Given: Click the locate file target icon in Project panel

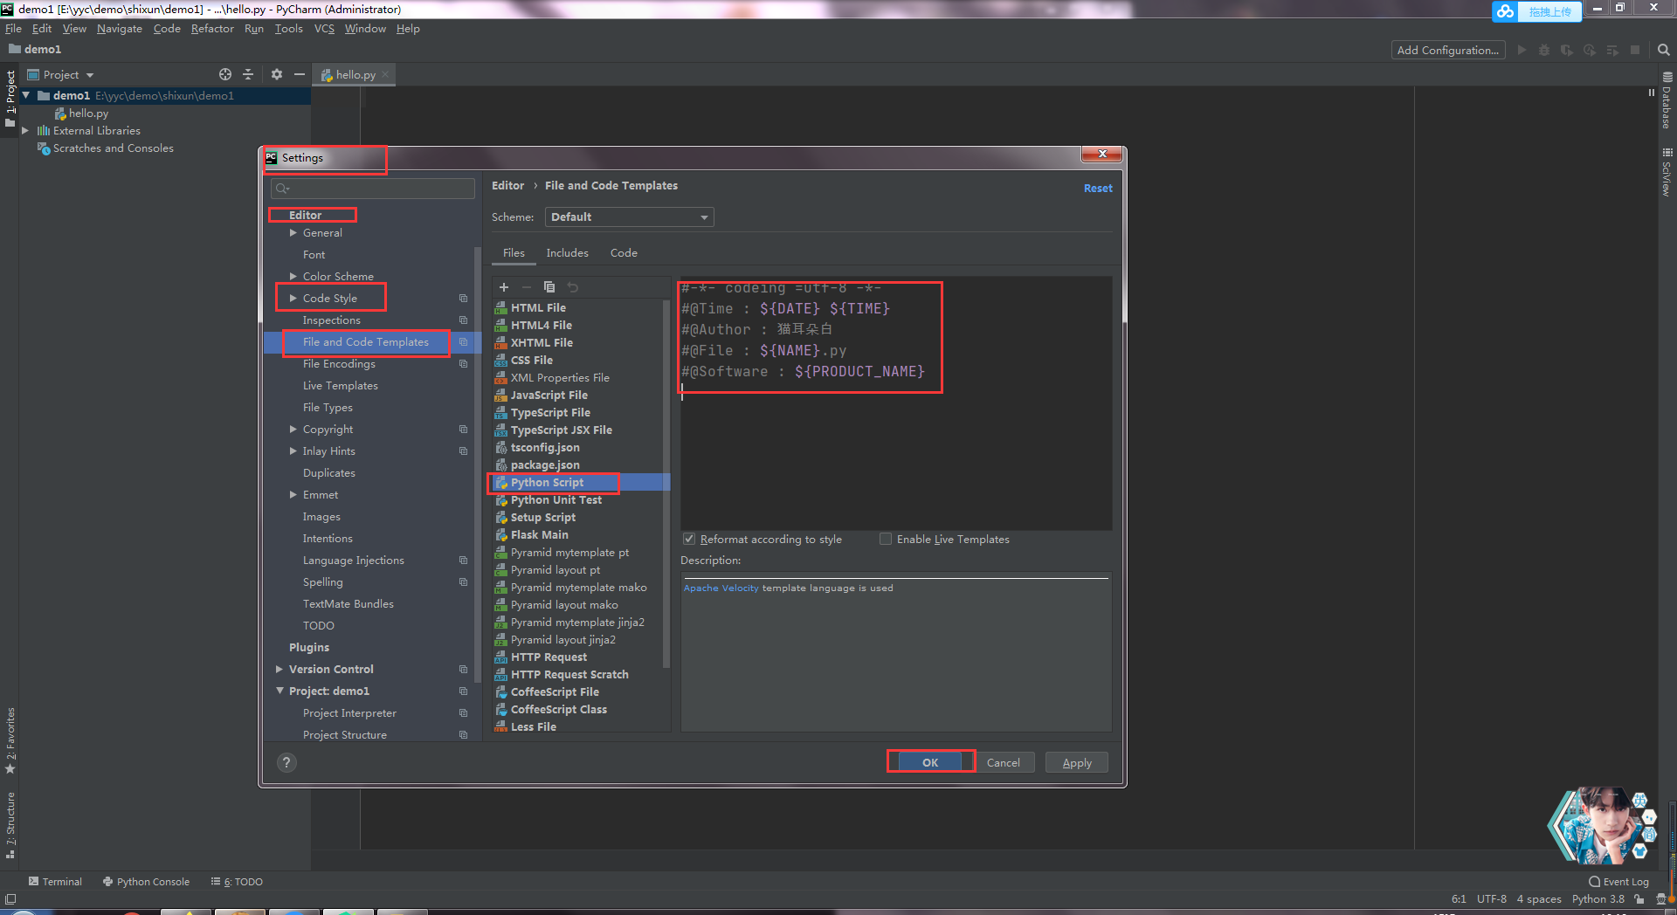Looking at the screenshot, I should [225, 74].
